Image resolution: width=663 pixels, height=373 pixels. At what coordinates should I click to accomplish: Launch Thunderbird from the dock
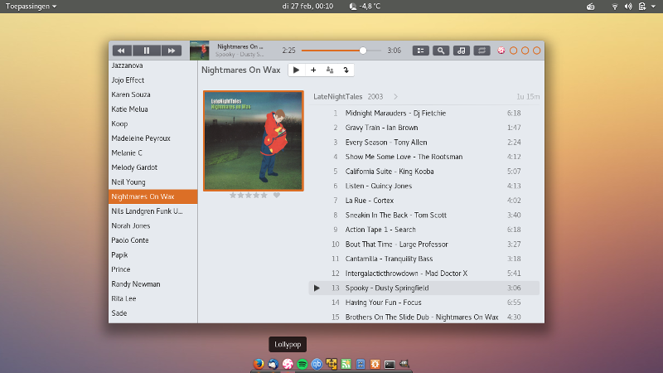click(x=273, y=364)
